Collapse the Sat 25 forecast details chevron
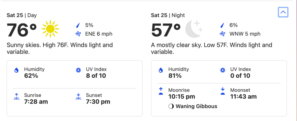297x121 pixels. click(283, 12)
